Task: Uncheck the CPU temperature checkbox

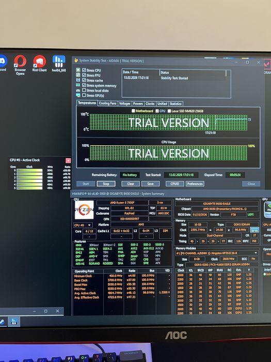Action: [x=157, y=111]
